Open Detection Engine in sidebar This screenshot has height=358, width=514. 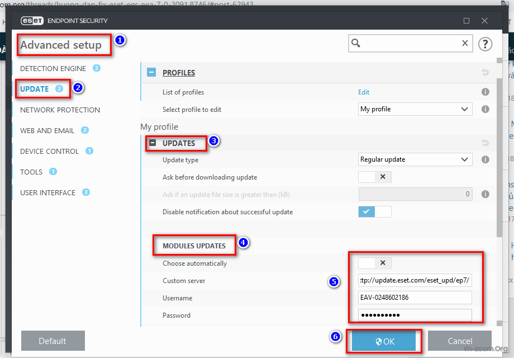[x=53, y=68]
